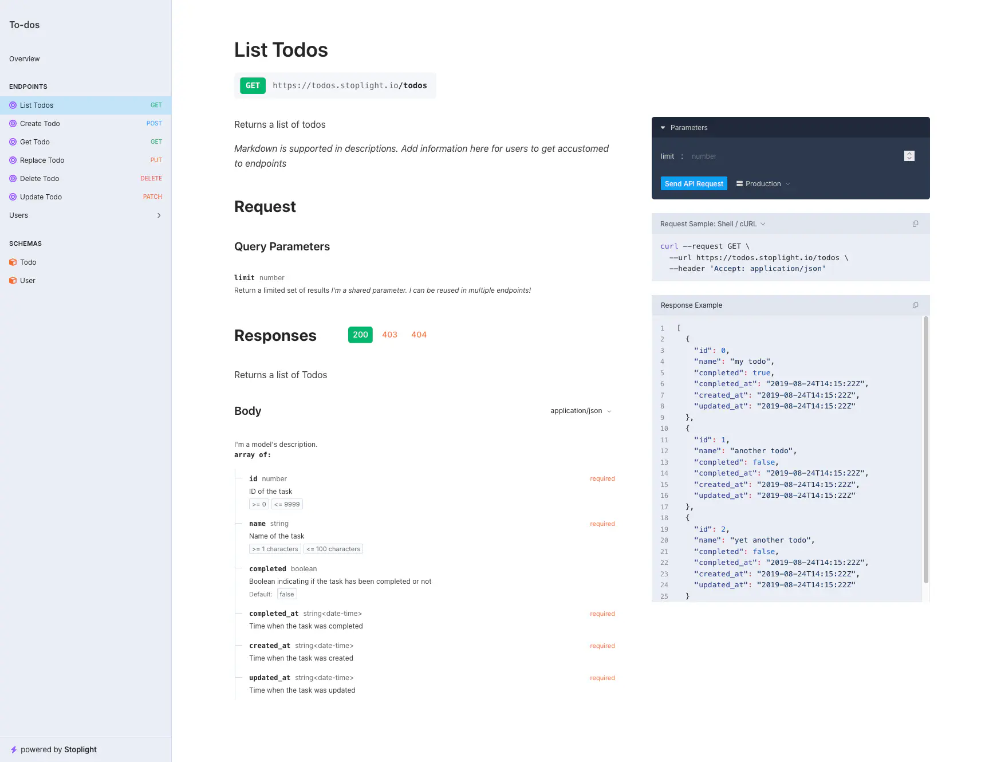985x762 pixels.
Task: Click the Delete Todo endpoint icon
Action: (13, 179)
